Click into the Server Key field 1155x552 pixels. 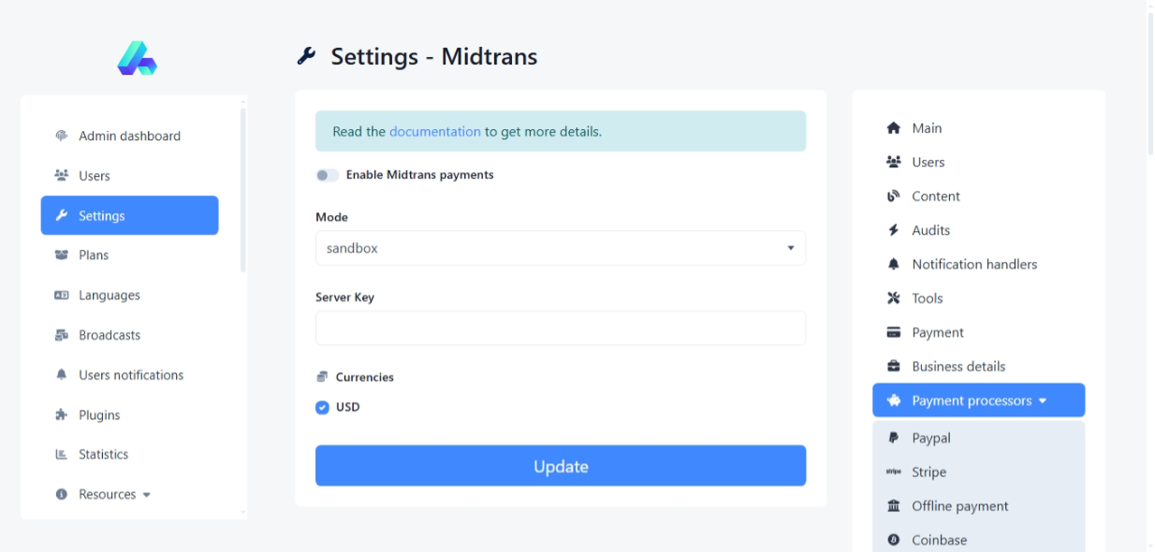[560, 328]
